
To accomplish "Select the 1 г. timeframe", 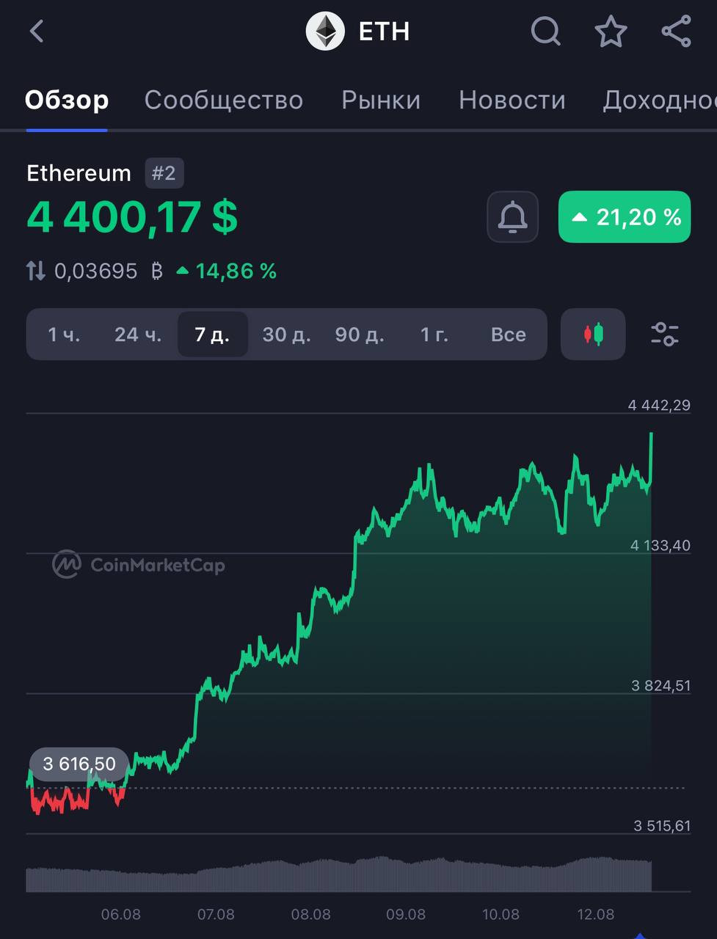I will (x=434, y=335).
